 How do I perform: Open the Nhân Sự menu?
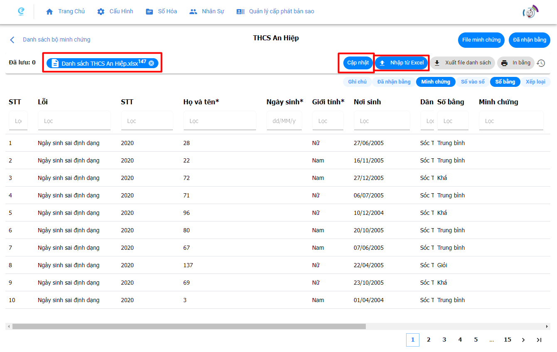click(207, 12)
